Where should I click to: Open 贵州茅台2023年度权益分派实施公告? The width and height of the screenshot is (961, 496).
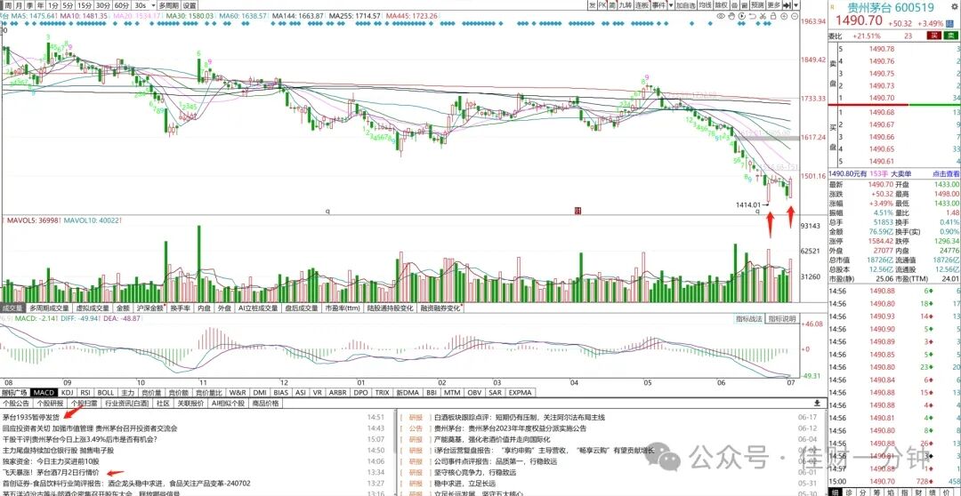tap(510, 428)
